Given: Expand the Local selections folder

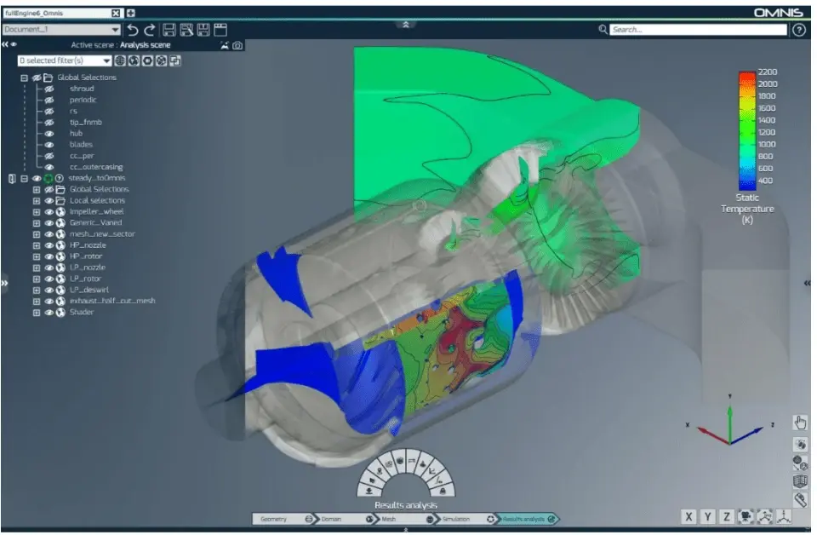Looking at the screenshot, I should [x=36, y=201].
